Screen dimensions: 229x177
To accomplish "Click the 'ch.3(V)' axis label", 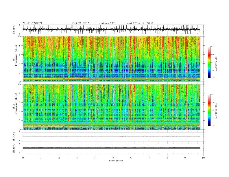I will tap(14, 137).
